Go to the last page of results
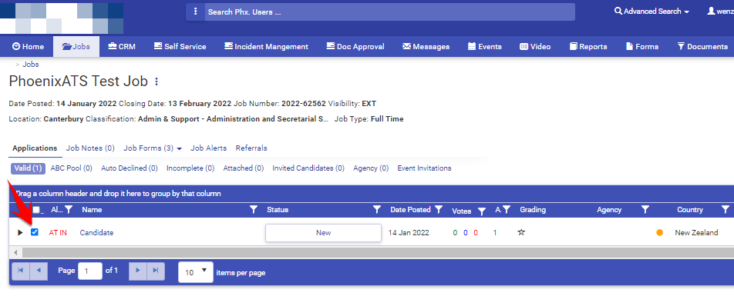This screenshot has height=306, width=734. pos(156,271)
